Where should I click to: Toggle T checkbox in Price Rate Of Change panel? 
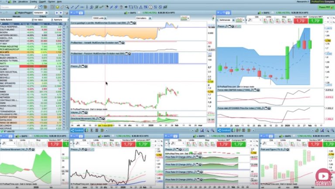pos(248,145)
